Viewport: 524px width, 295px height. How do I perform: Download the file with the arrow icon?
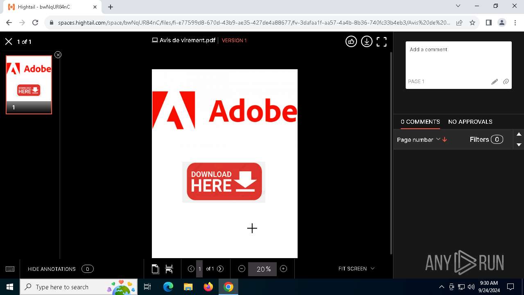[x=367, y=41]
